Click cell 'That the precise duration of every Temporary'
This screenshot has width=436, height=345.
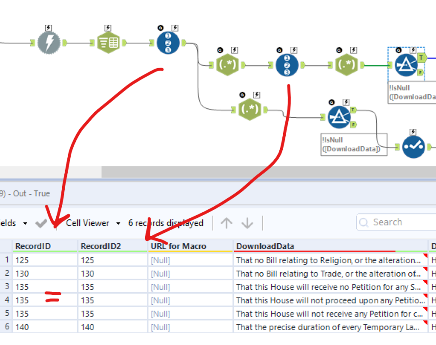[330, 327]
